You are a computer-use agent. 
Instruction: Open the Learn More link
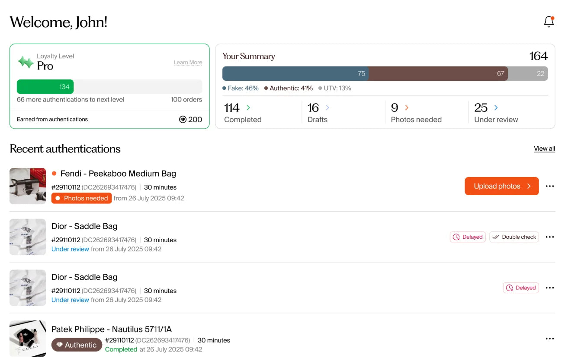coord(188,63)
